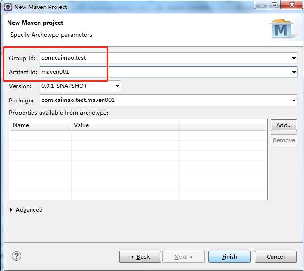
Task: Go to previous page with Back
Action: point(140,257)
